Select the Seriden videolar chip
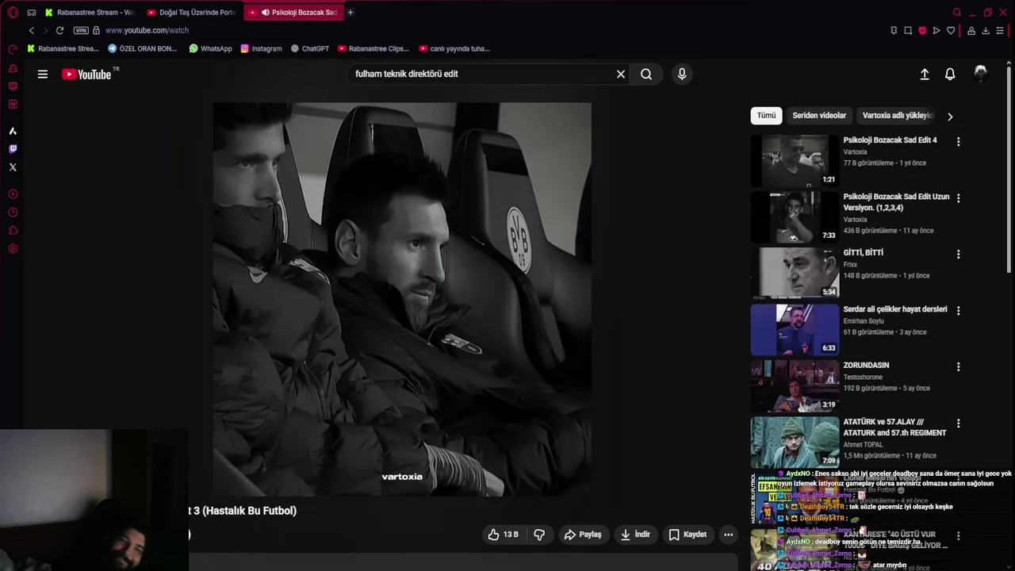 (x=819, y=116)
